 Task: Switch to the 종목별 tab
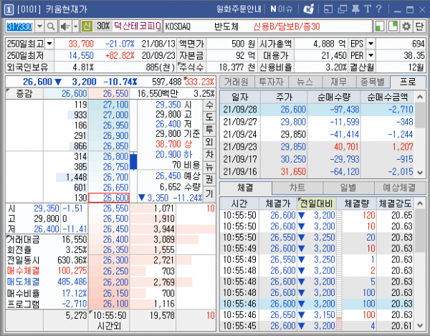point(373,82)
